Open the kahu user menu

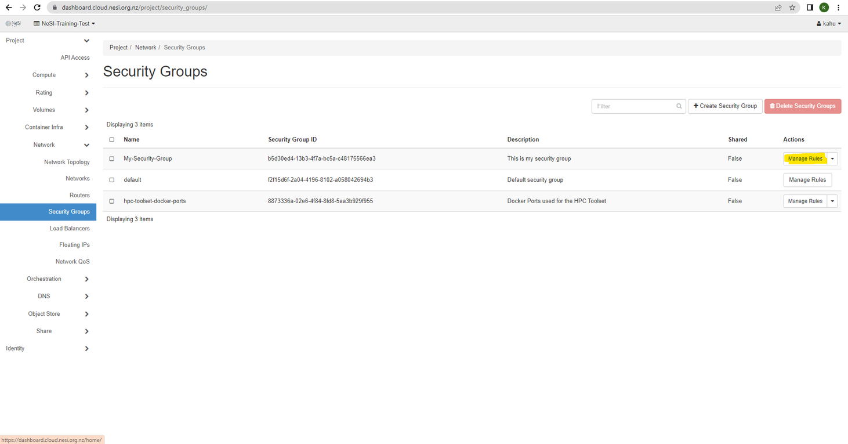[x=828, y=24]
